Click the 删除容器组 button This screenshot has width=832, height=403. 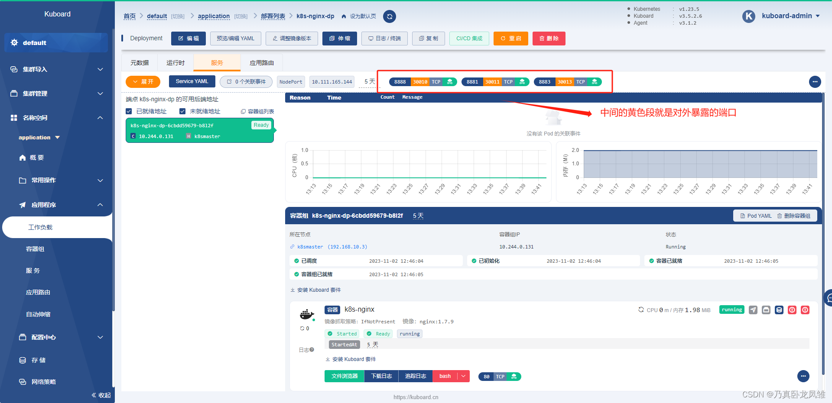click(794, 216)
